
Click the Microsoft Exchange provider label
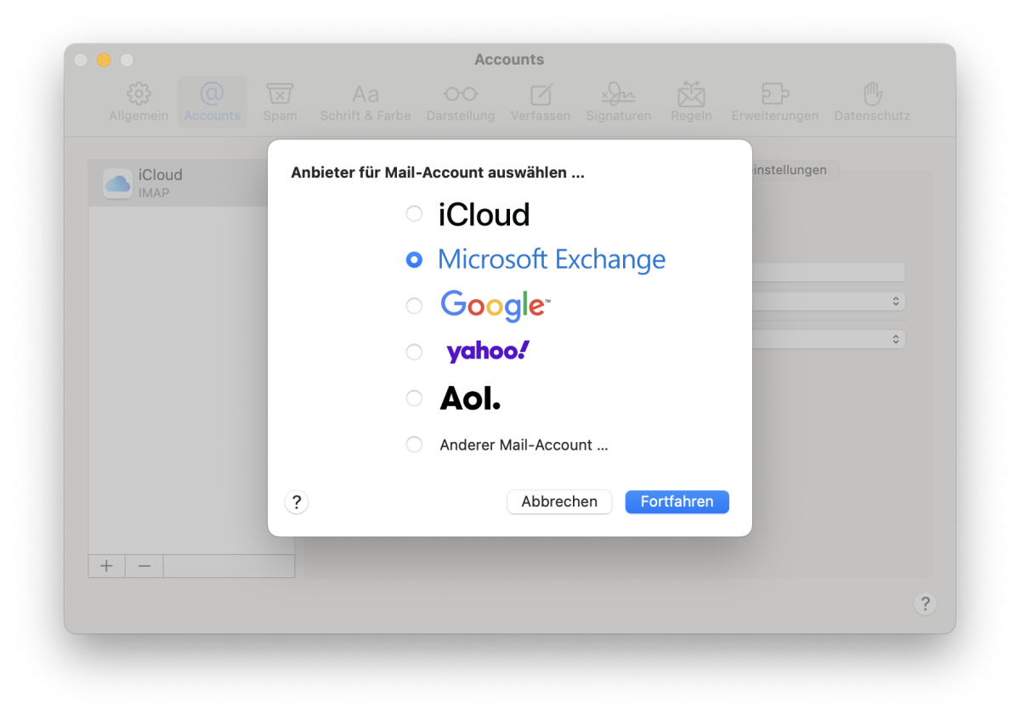[552, 259]
